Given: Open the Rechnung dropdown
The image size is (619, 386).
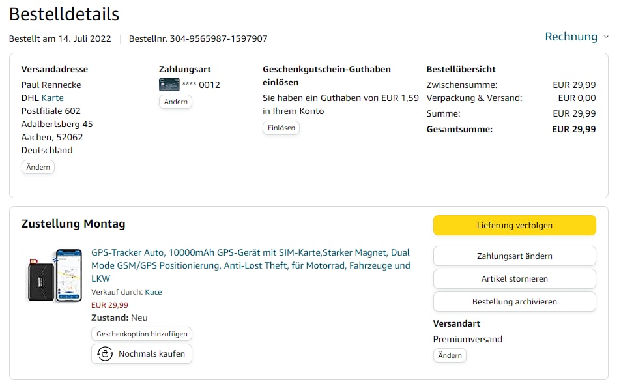Looking at the screenshot, I should [571, 37].
